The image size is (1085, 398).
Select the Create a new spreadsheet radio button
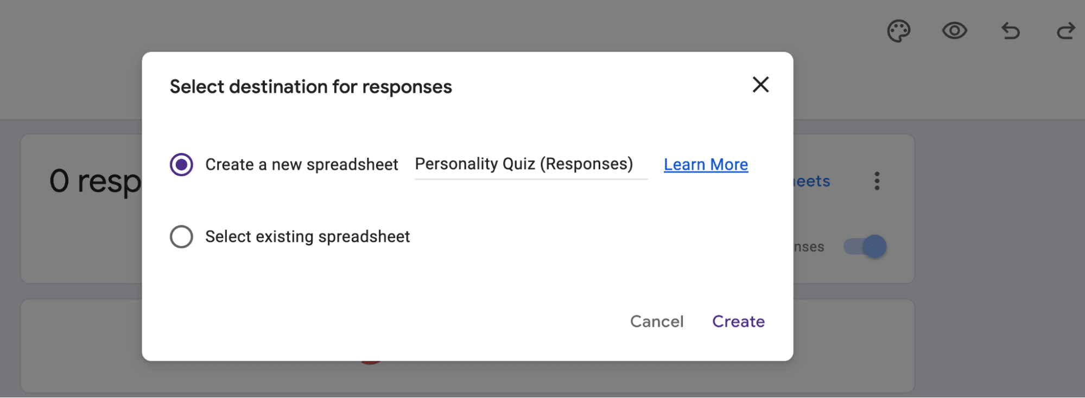(x=182, y=164)
